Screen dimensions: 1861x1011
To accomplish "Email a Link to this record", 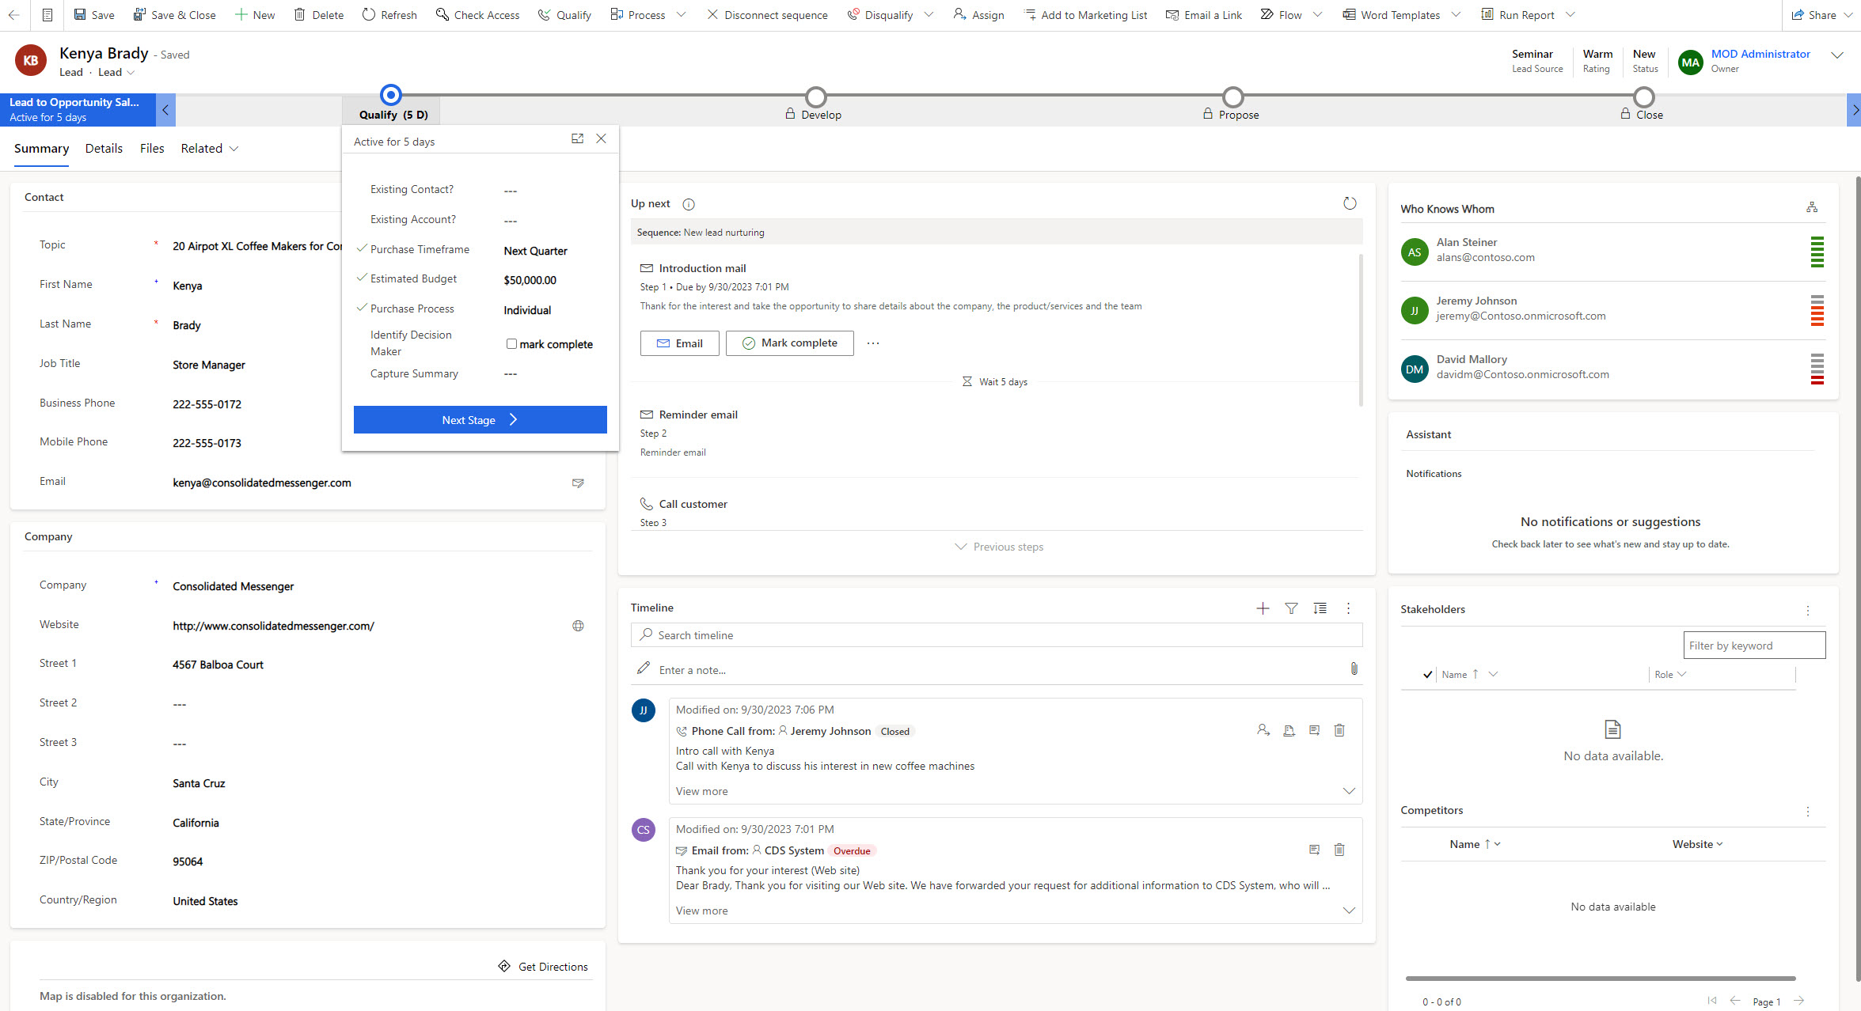I will [1204, 15].
